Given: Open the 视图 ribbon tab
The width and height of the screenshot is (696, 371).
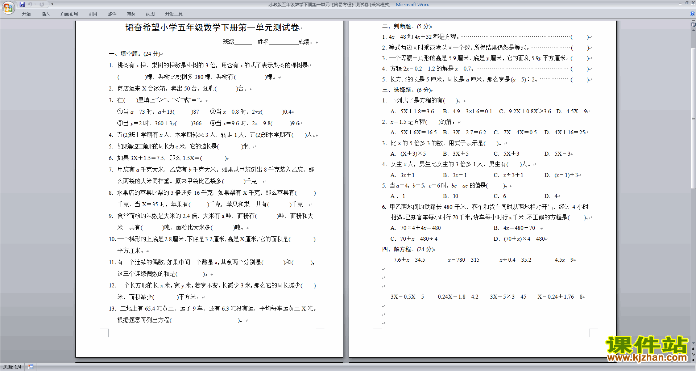Looking at the screenshot, I should (150, 14).
